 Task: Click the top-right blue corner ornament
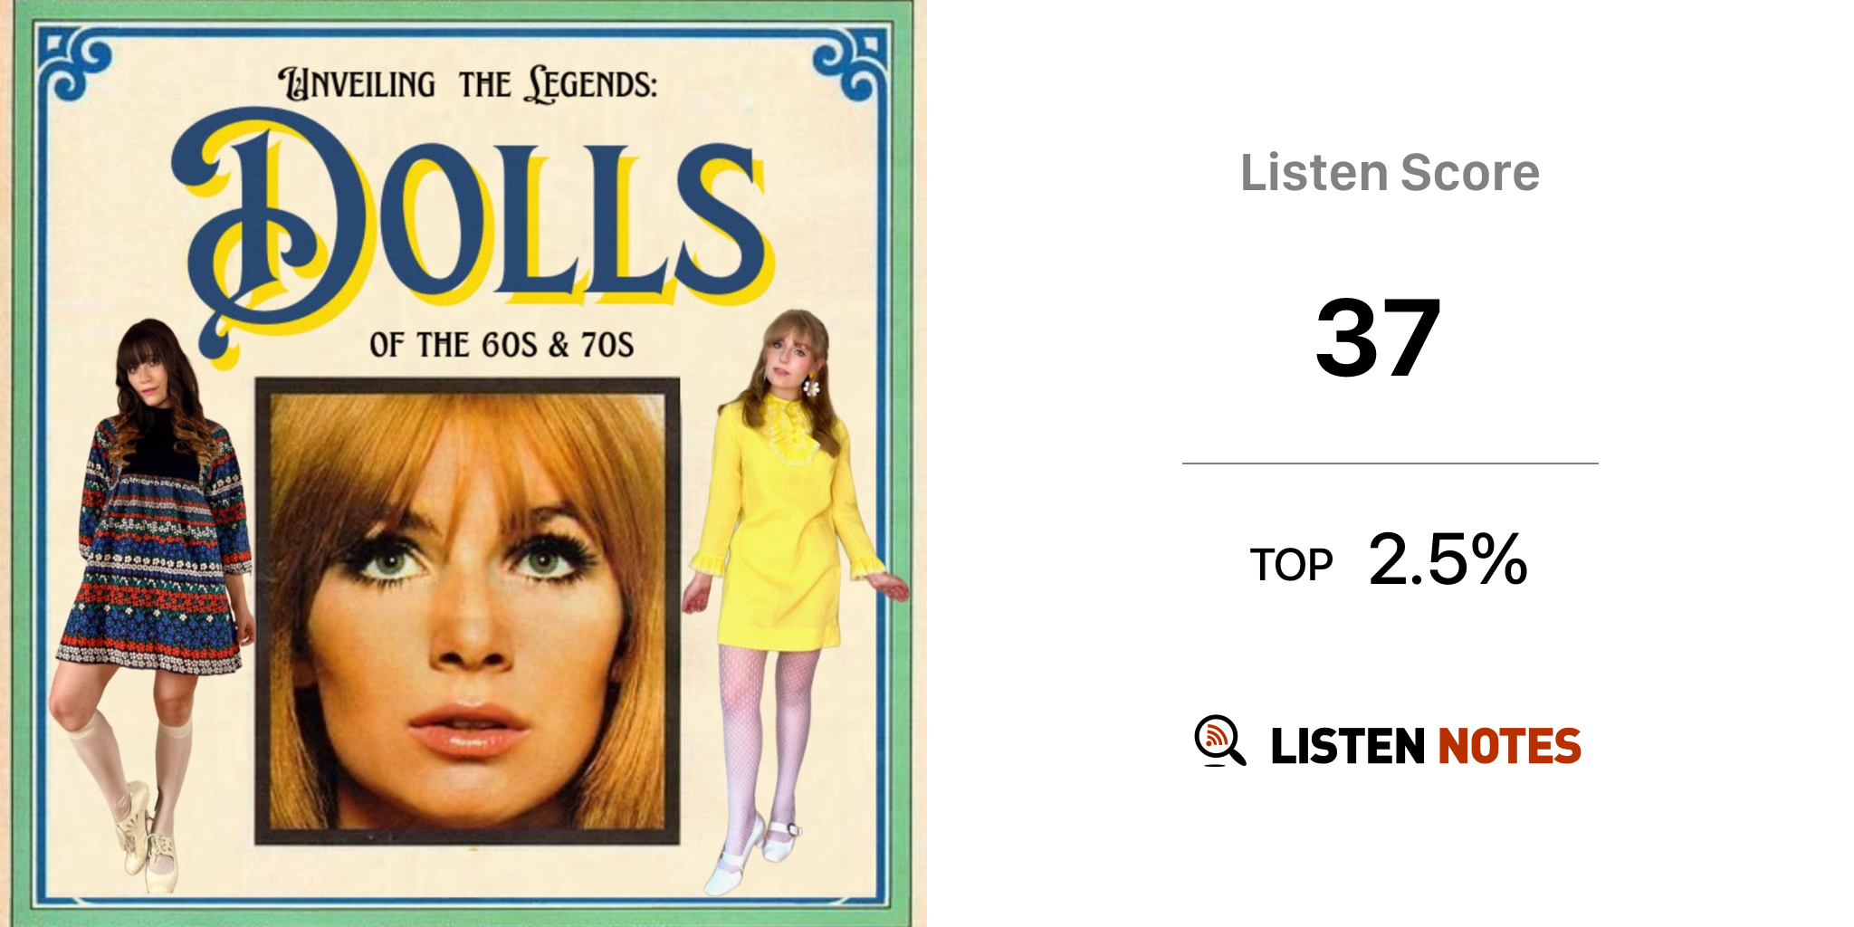pyautogui.click(x=851, y=63)
